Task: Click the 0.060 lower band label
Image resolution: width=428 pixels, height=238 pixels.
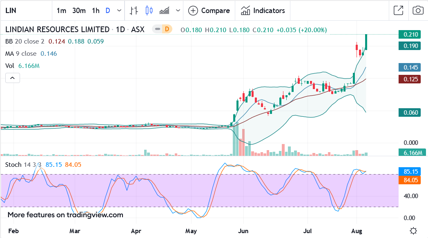Action: tap(410, 113)
